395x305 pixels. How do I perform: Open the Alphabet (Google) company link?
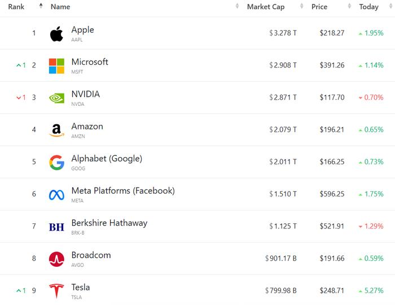point(107,159)
